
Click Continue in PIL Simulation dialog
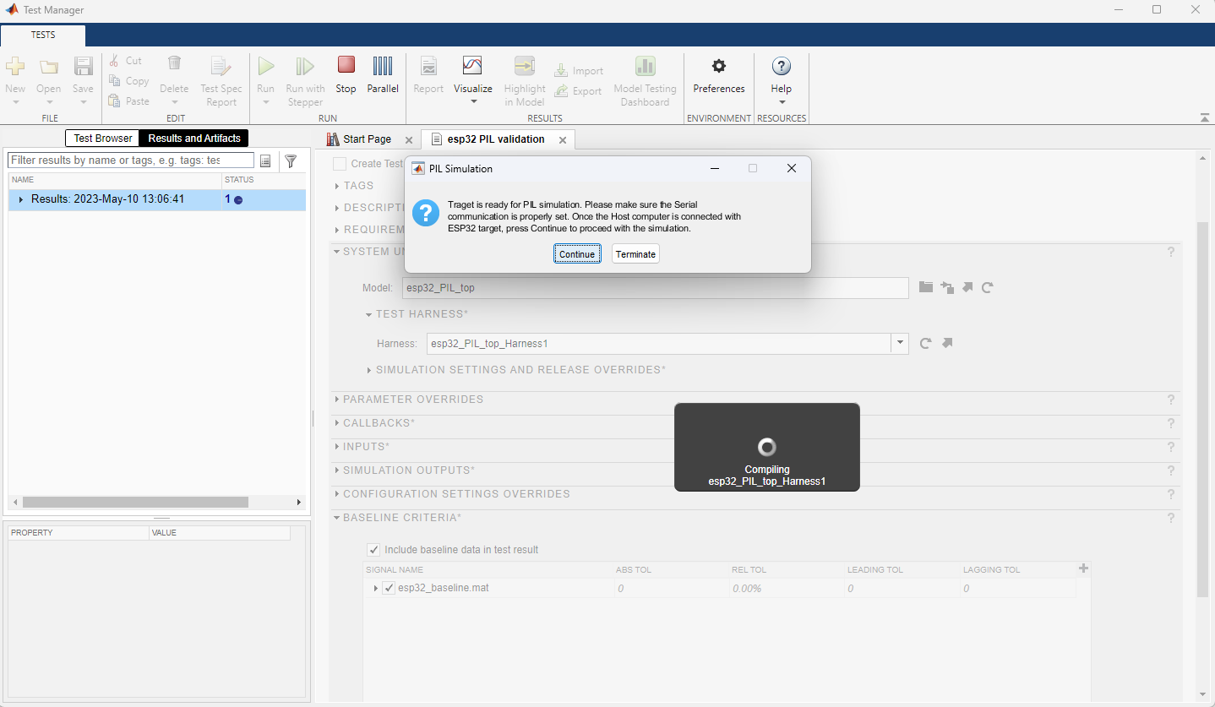(577, 254)
